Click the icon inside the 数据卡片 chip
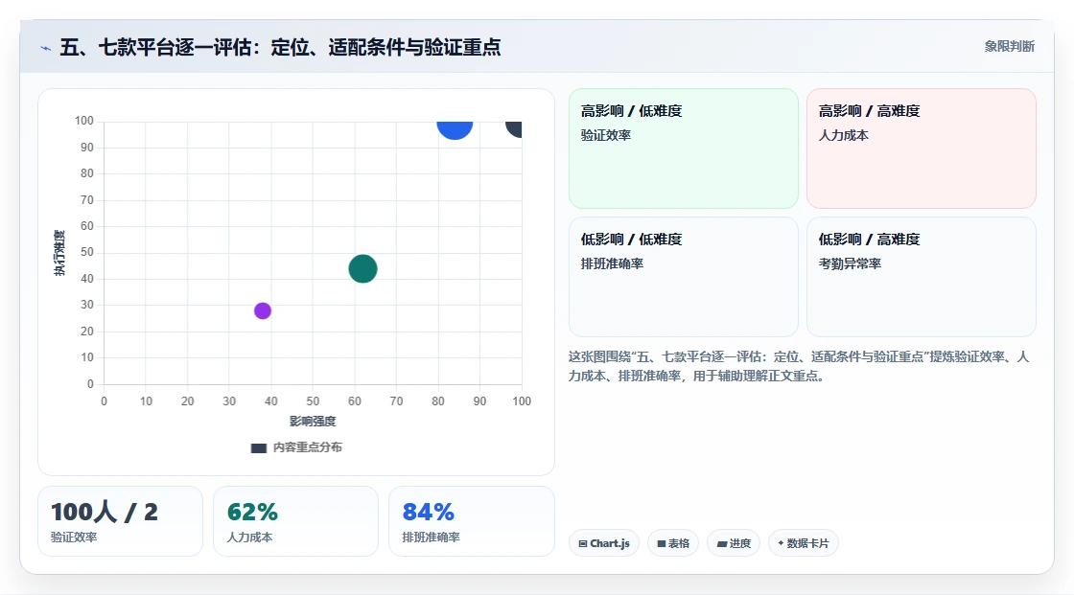Viewport: 1074px width, 595px height. pos(781,543)
